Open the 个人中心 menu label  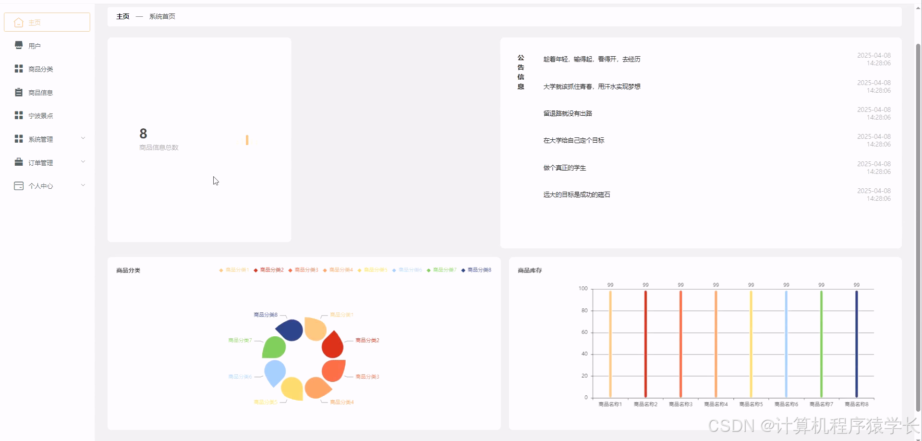click(41, 186)
